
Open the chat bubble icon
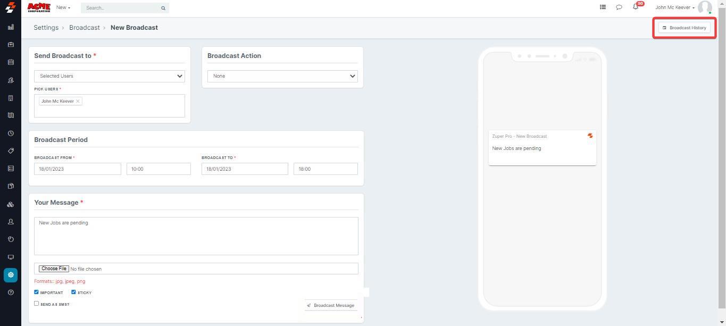[619, 7]
